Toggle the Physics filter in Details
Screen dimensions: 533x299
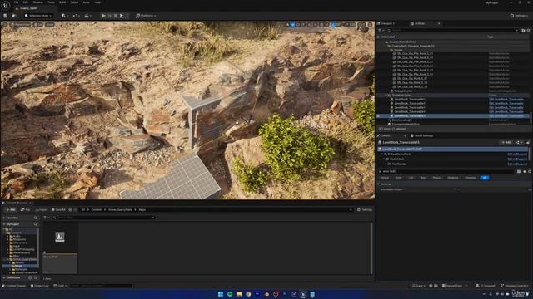pyautogui.click(x=436, y=178)
